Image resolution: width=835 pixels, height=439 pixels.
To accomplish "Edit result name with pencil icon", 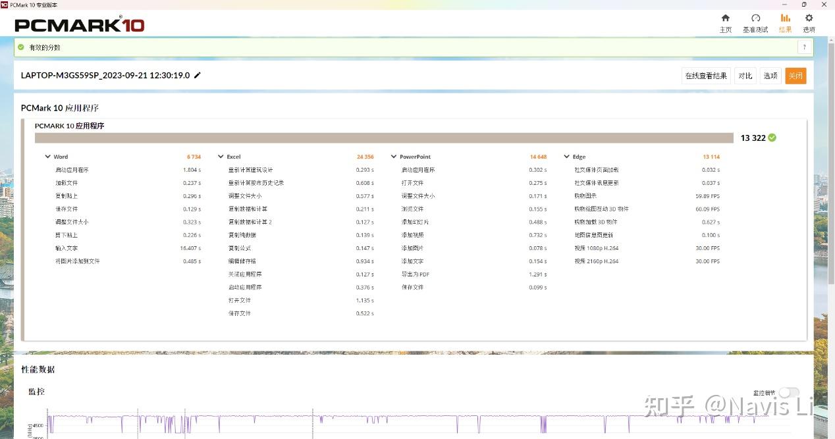I will pos(197,75).
